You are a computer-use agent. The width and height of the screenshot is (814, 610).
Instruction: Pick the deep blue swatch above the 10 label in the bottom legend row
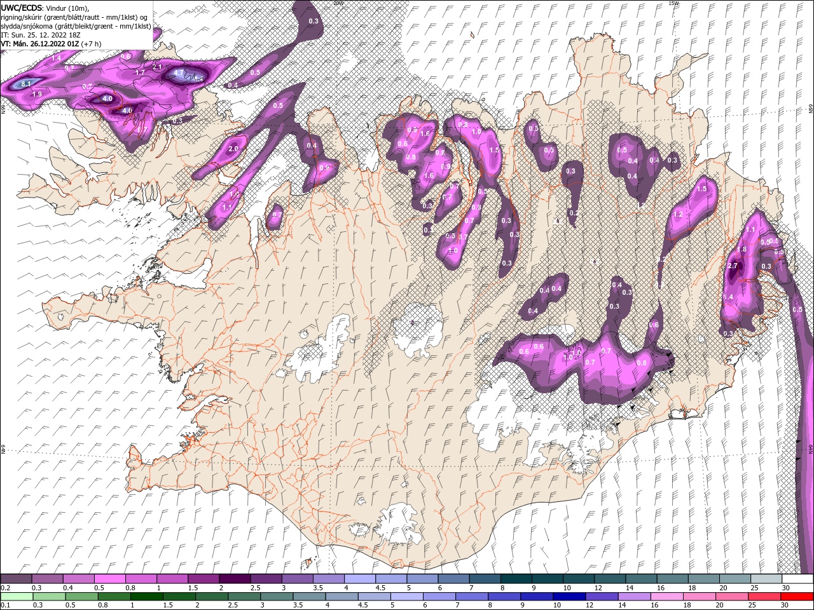pyautogui.click(x=569, y=596)
